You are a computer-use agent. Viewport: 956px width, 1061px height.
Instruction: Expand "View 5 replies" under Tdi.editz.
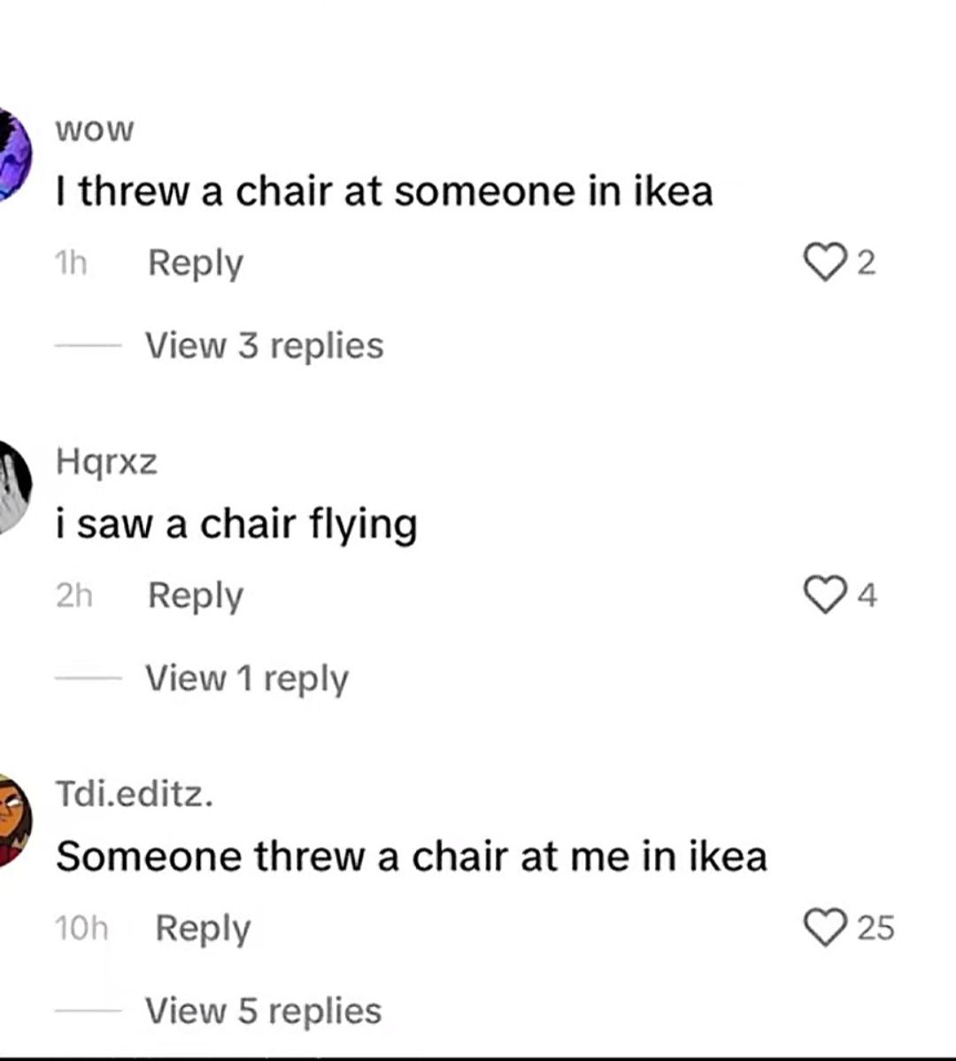[263, 1011]
